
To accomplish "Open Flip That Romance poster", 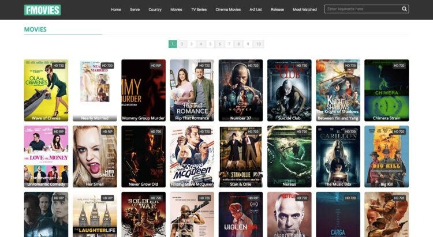I will (192, 90).
